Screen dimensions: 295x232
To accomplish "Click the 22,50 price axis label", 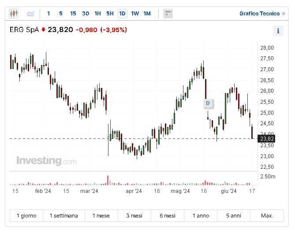I will [x=267, y=167].
